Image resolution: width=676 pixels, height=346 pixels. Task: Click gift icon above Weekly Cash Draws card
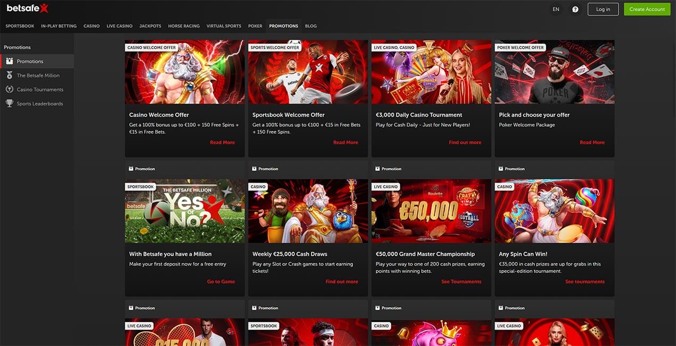pos(254,169)
